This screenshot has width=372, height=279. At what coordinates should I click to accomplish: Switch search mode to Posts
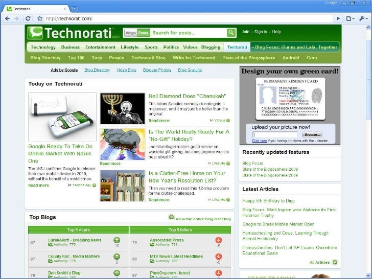(x=143, y=33)
